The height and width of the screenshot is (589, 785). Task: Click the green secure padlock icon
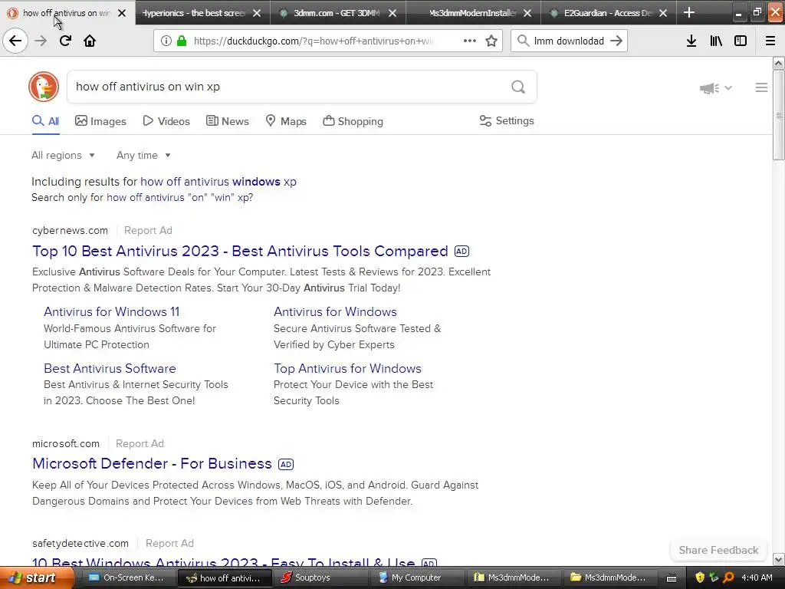pos(182,41)
